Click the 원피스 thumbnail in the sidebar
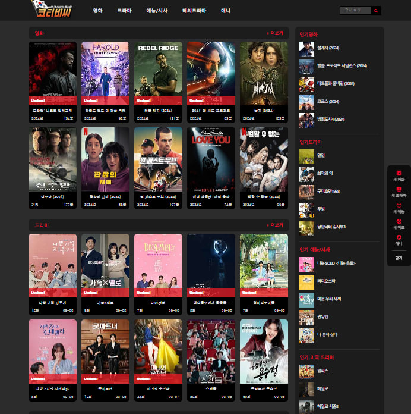 tap(306, 372)
